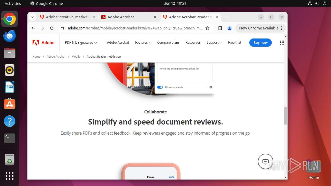The image size is (331, 186).
Task: Open Compare plans nav item
Action: (x=168, y=43)
